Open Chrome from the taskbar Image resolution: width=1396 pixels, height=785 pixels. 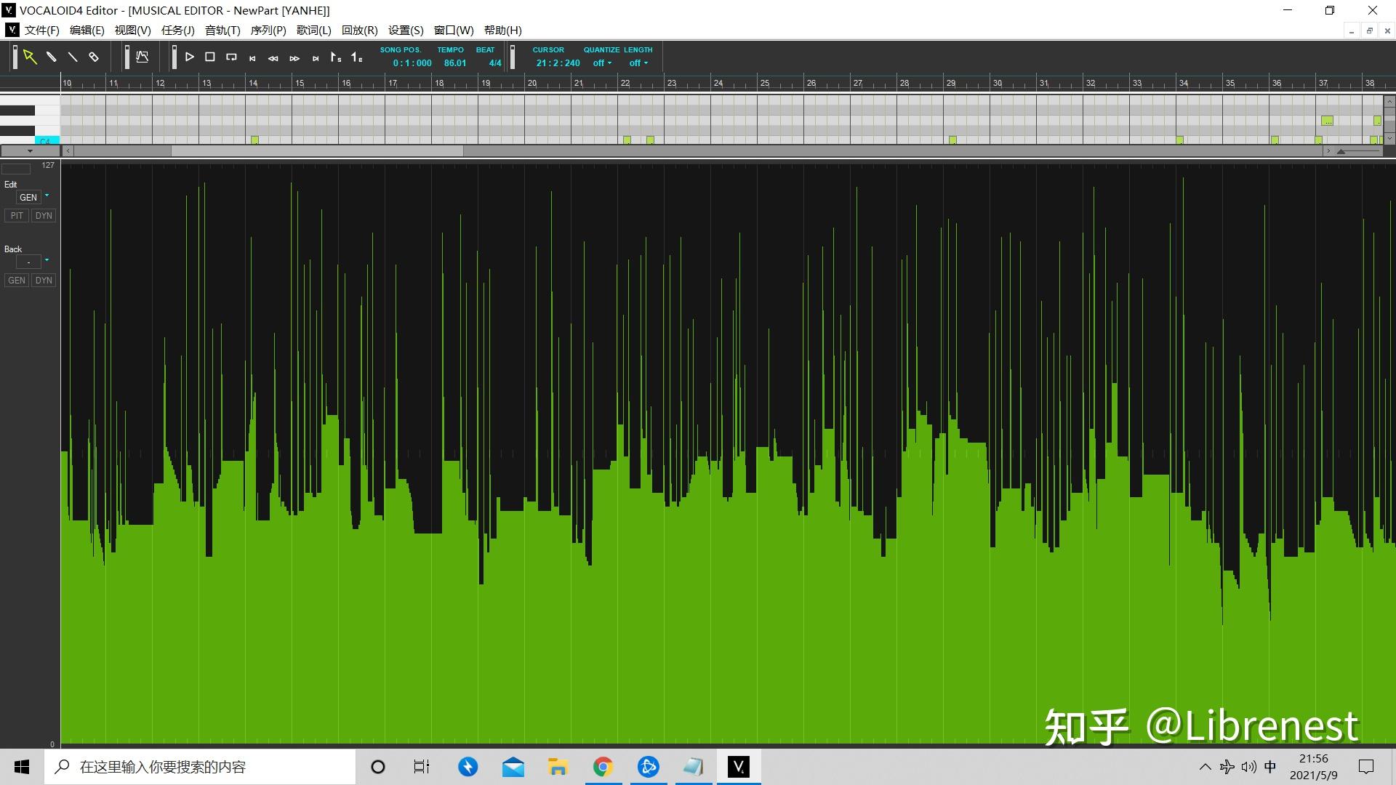(x=602, y=767)
